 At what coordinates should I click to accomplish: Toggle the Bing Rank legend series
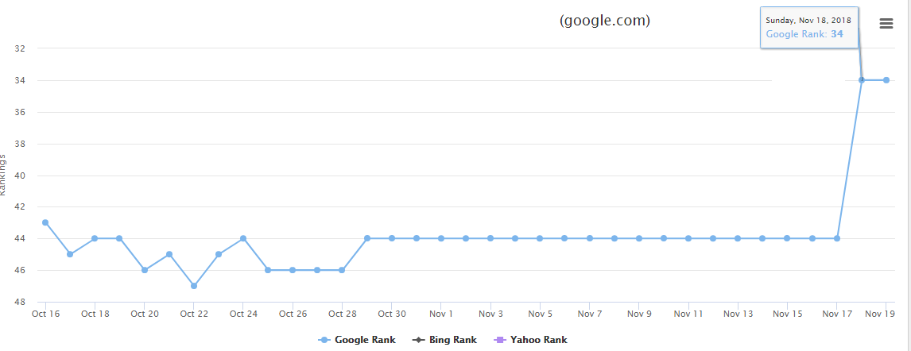click(x=444, y=340)
